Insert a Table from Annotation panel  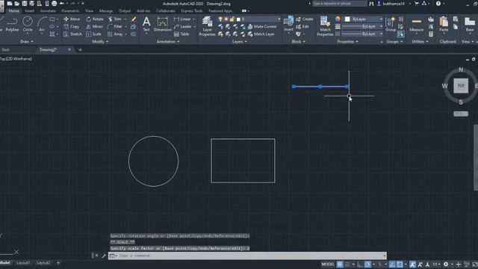tap(181, 34)
